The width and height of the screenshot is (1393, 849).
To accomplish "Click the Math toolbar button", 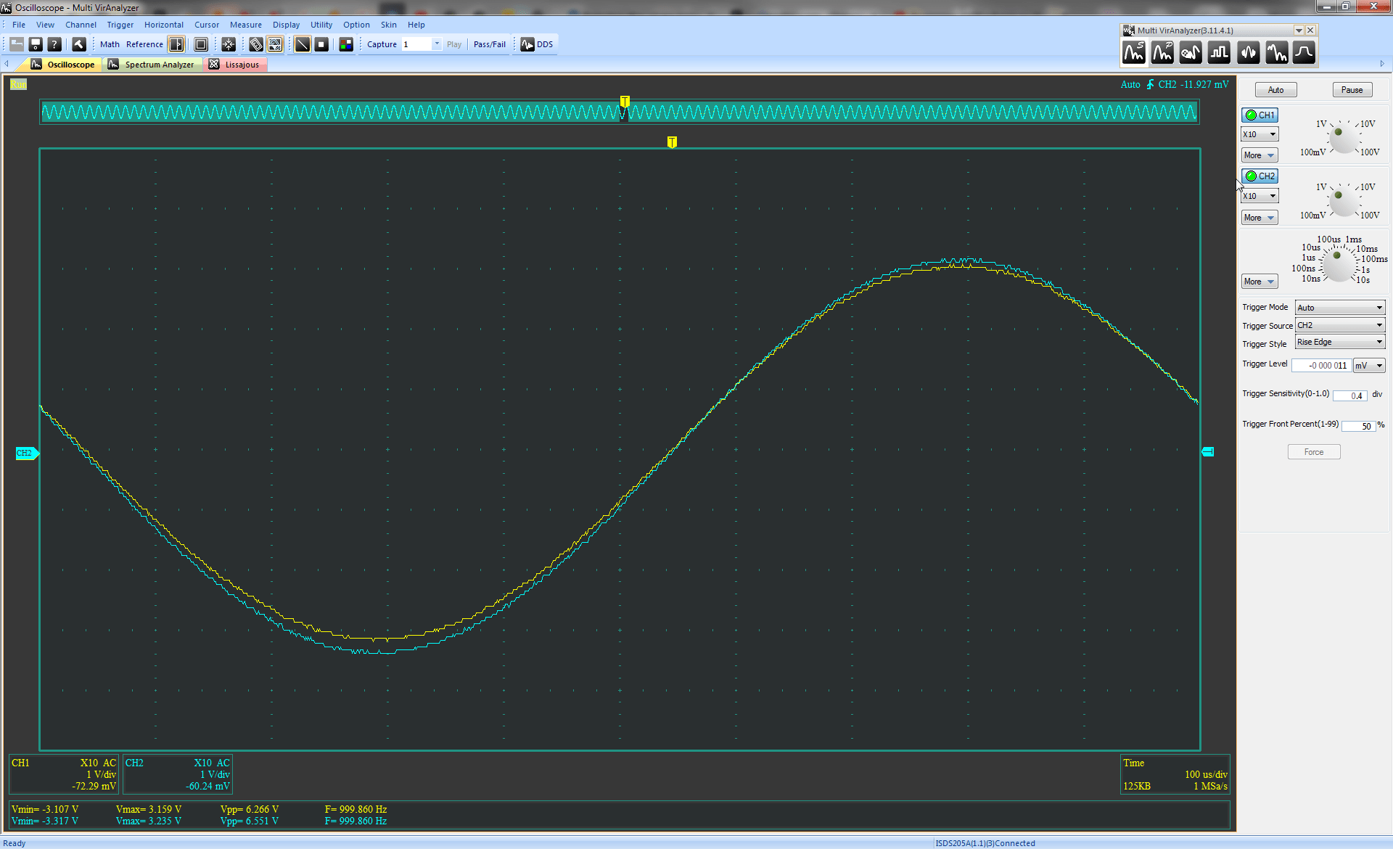I will coord(110,44).
